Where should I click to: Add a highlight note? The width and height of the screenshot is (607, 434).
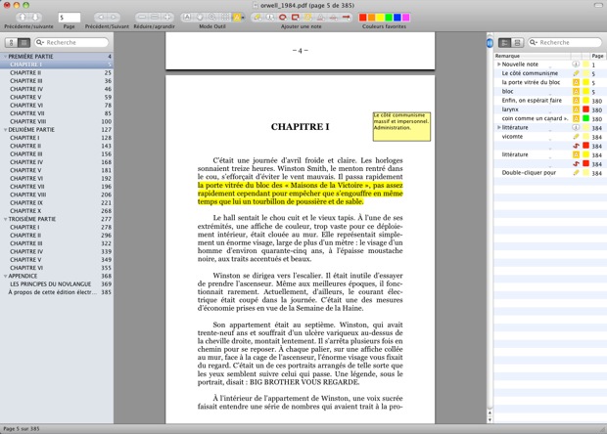pyautogui.click(x=308, y=17)
